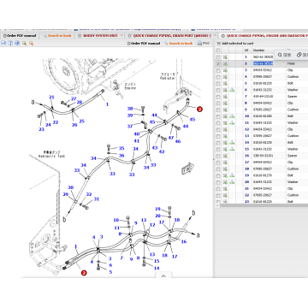Expand the collapsed panel chevron below diagram
Viewport: 308px width, 308px height.
[163, 275]
